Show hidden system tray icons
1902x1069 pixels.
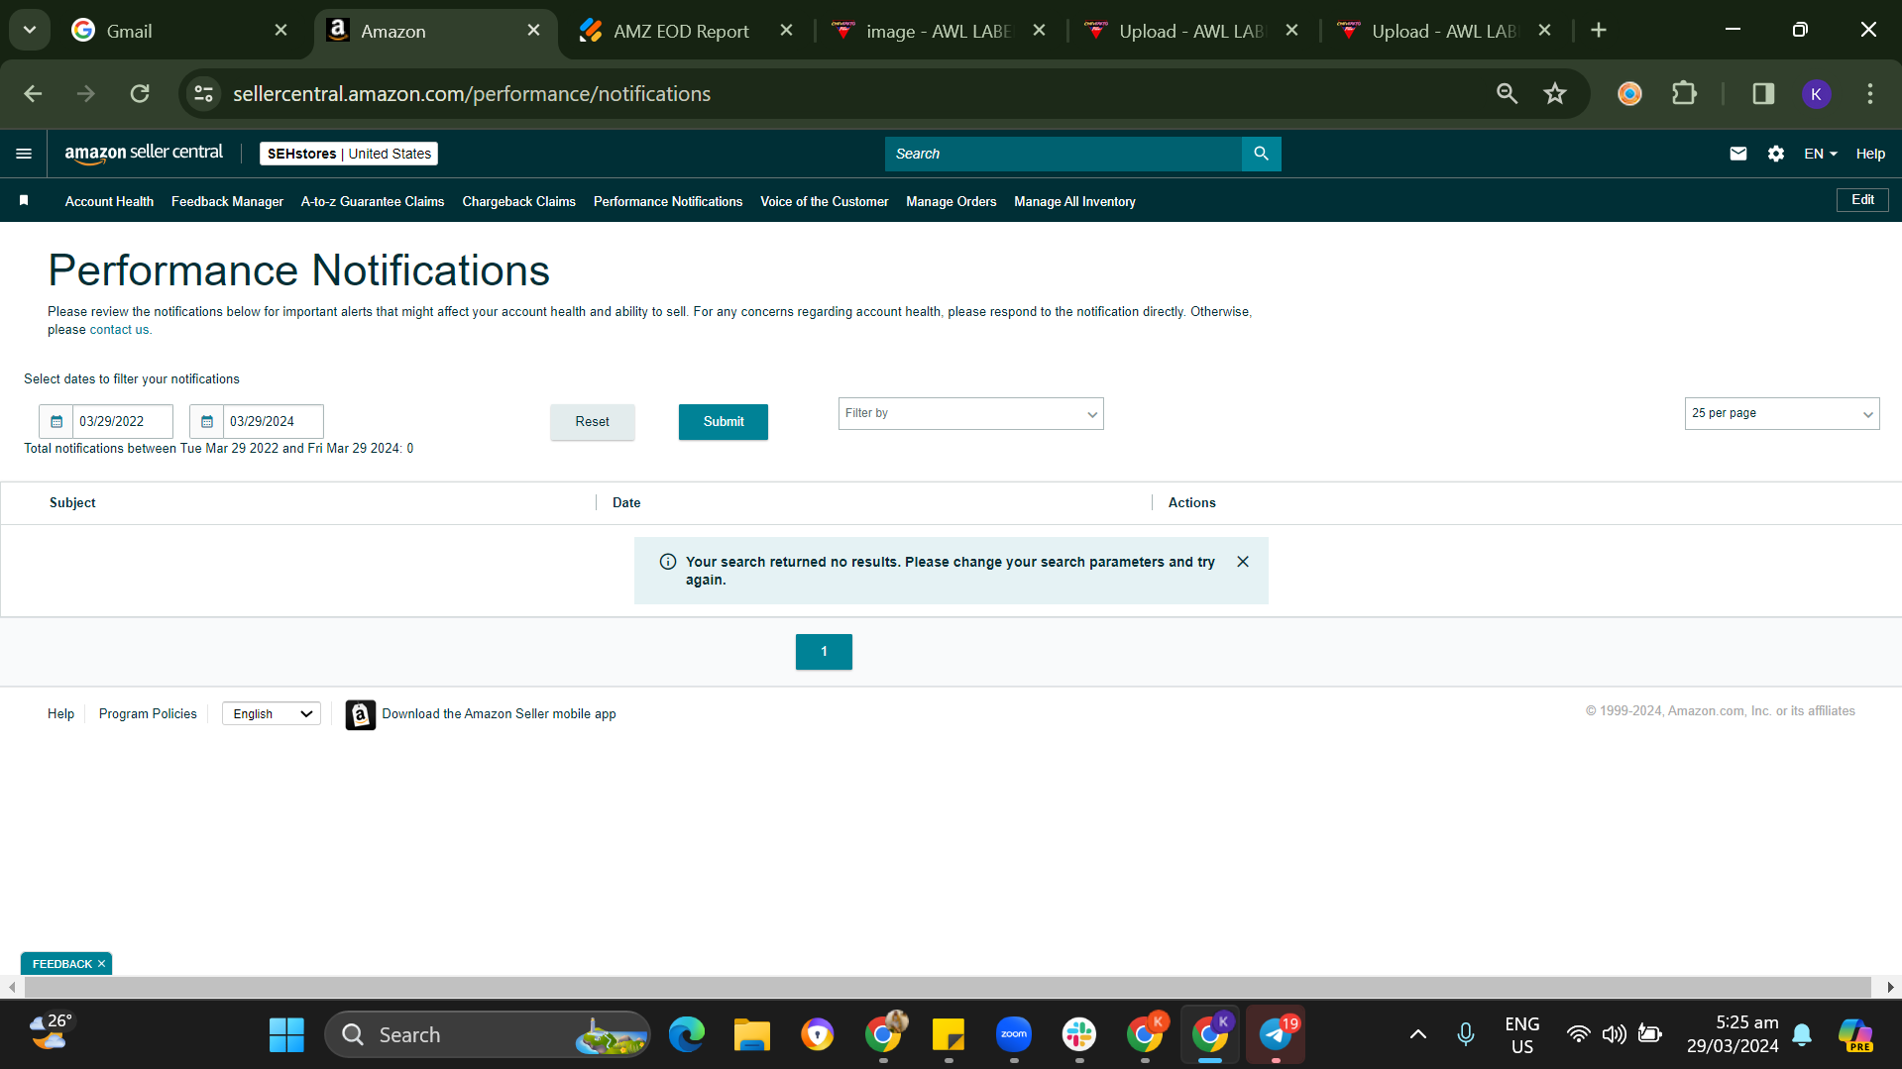[1417, 1035]
